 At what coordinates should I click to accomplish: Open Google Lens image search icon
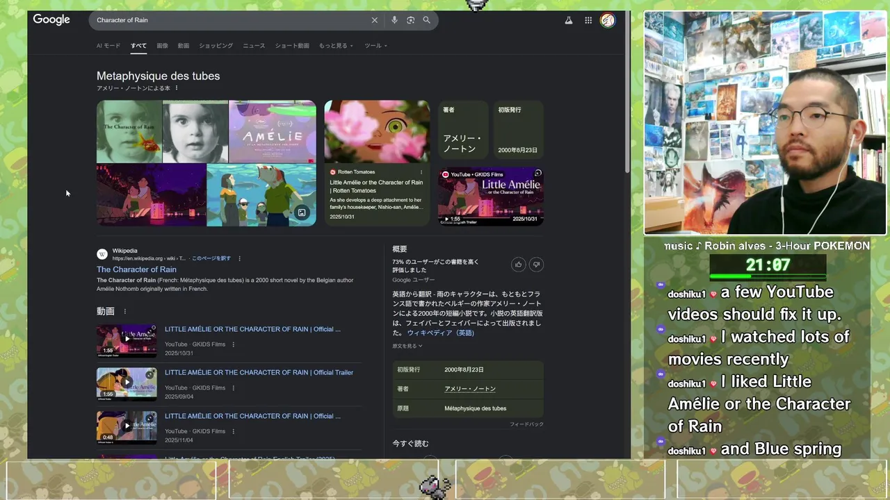[x=410, y=20]
